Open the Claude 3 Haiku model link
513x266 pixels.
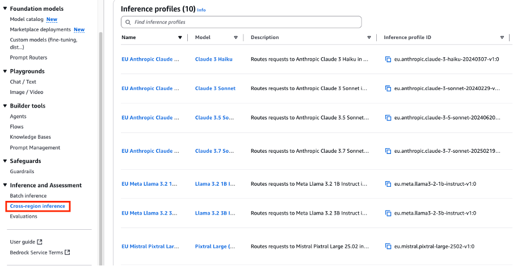pyautogui.click(x=213, y=59)
